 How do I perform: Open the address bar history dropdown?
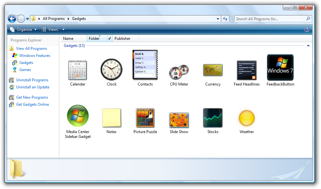tap(218, 19)
